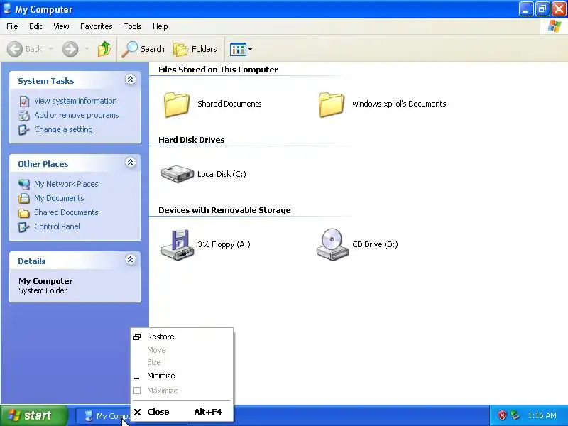Open Forward history dropdown arrow
This screenshot has height=426, width=568.
click(87, 49)
